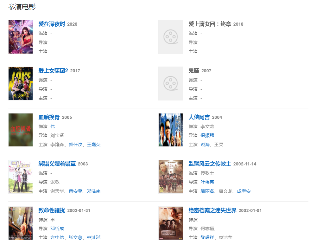Open director 招振强's profile link

tap(207, 135)
